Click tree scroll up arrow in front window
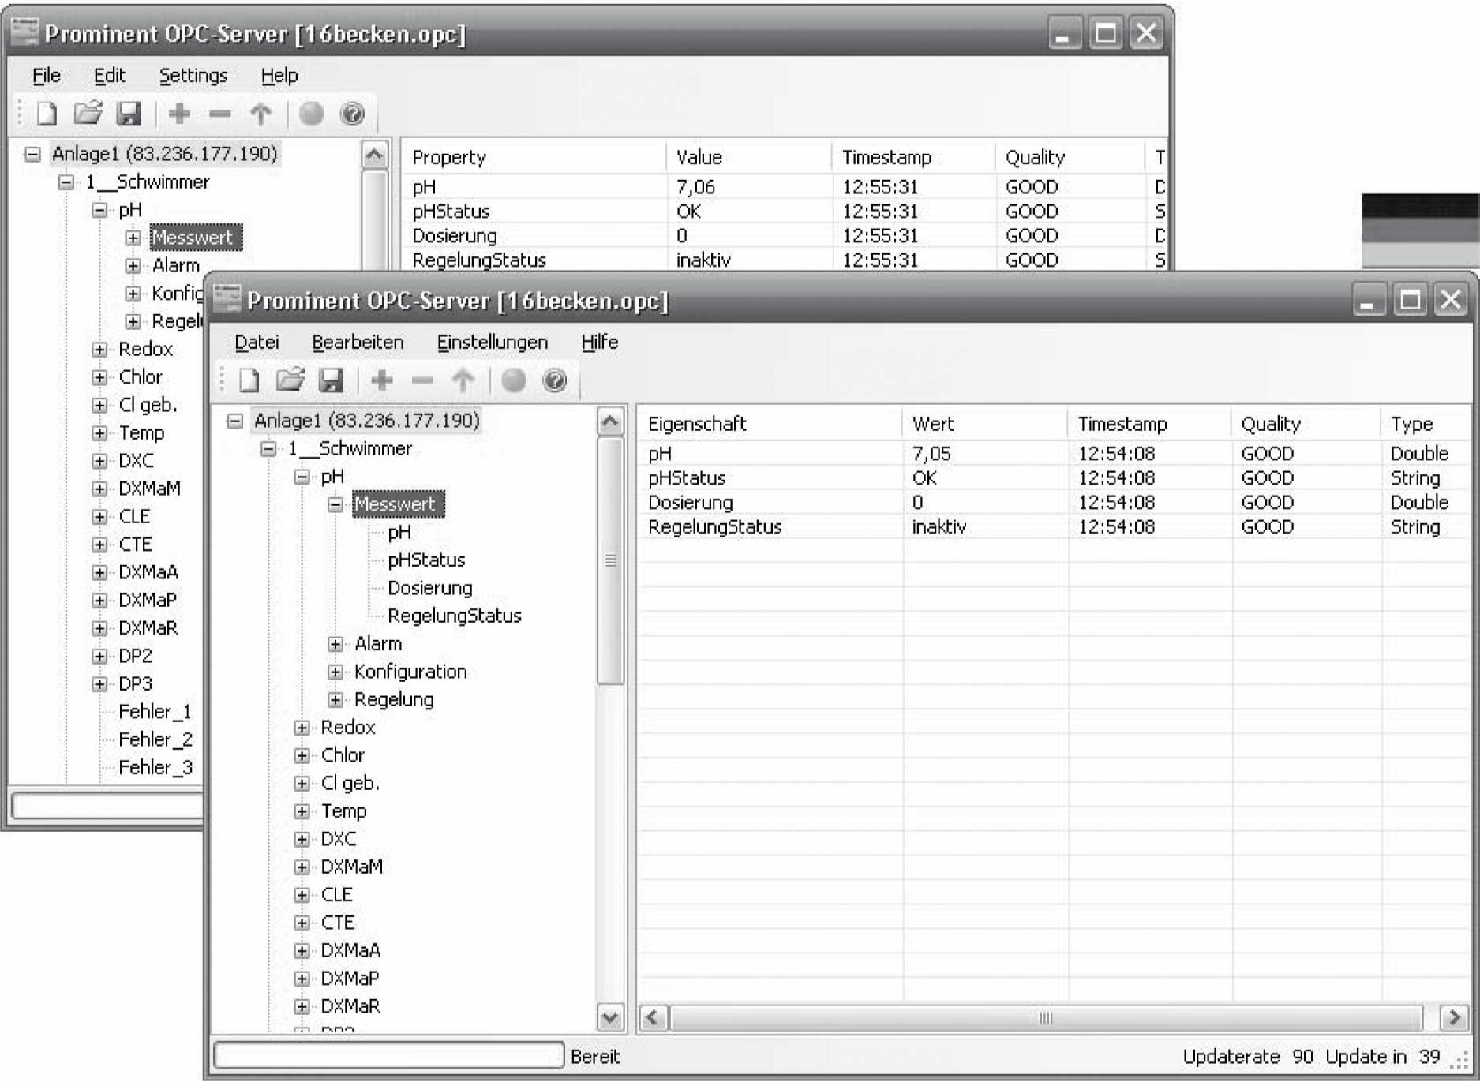1480x1082 pixels. pyautogui.click(x=610, y=421)
